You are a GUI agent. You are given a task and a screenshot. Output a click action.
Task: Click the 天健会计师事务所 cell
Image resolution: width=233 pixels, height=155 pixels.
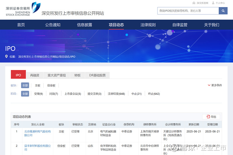[172, 135]
